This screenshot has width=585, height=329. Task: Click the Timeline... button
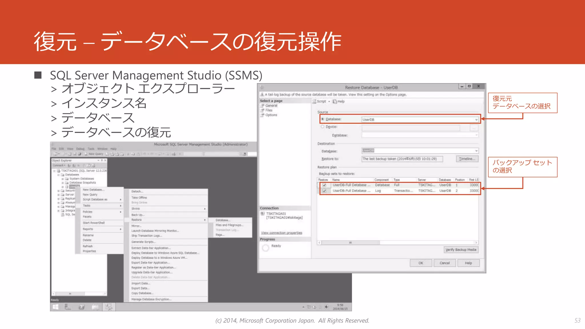click(x=467, y=159)
